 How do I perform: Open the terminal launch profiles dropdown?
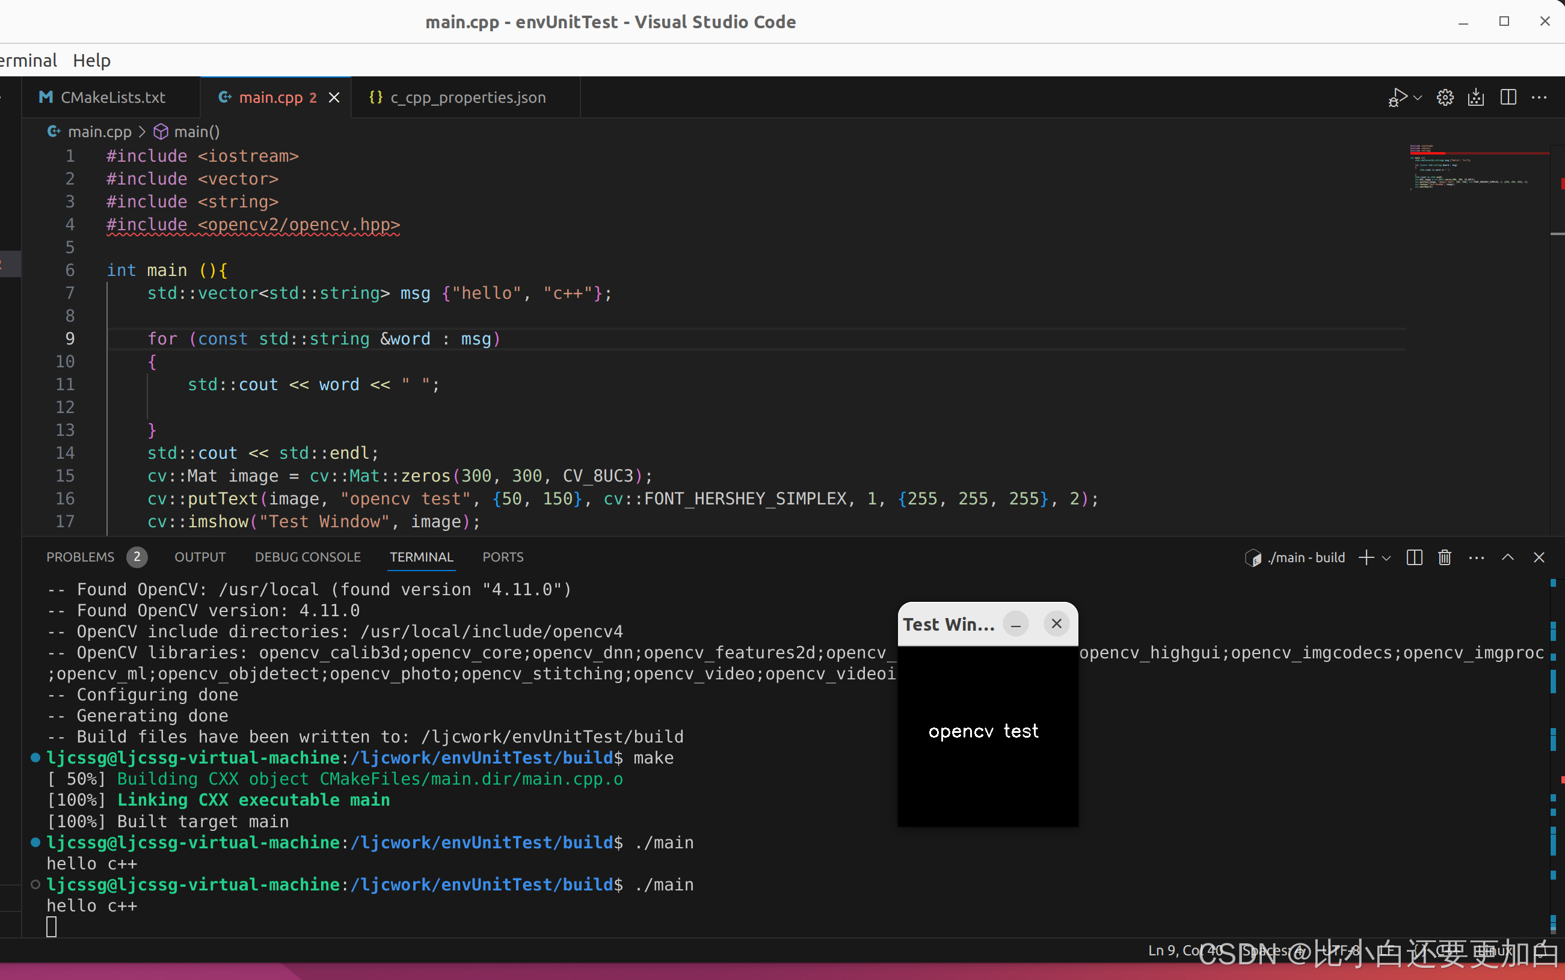(x=1387, y=557)
